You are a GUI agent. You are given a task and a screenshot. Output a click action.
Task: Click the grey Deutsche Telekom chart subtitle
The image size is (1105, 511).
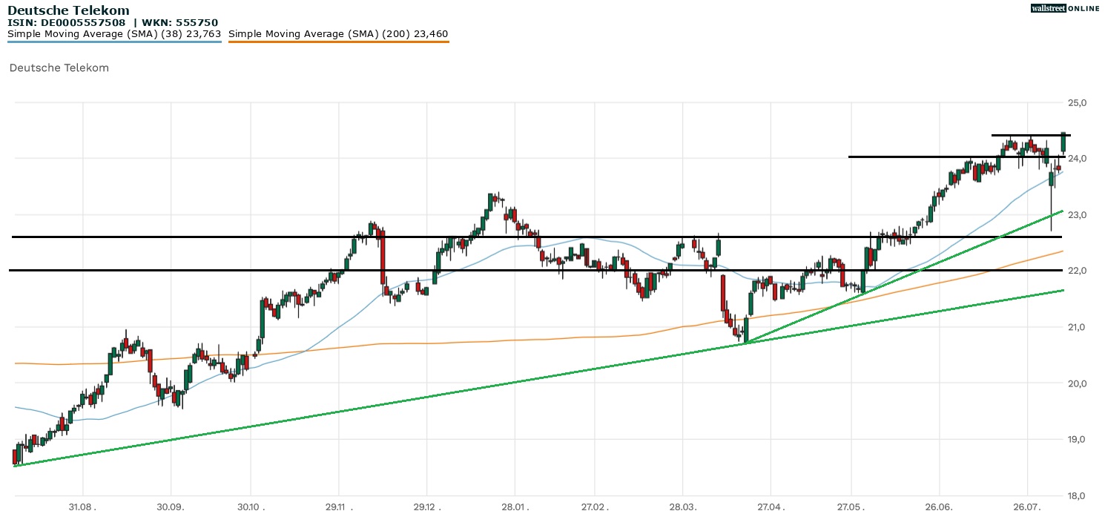pos(59,67)
